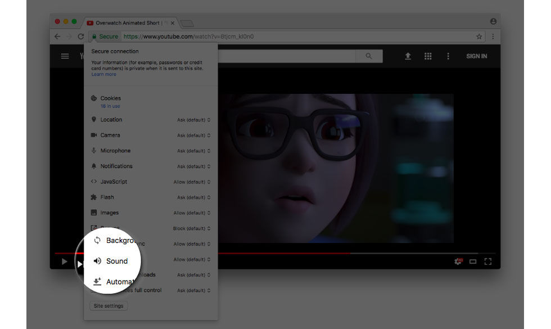Open Chrome three-dot menu
This screenshot has width=551, height=329.
493,37
